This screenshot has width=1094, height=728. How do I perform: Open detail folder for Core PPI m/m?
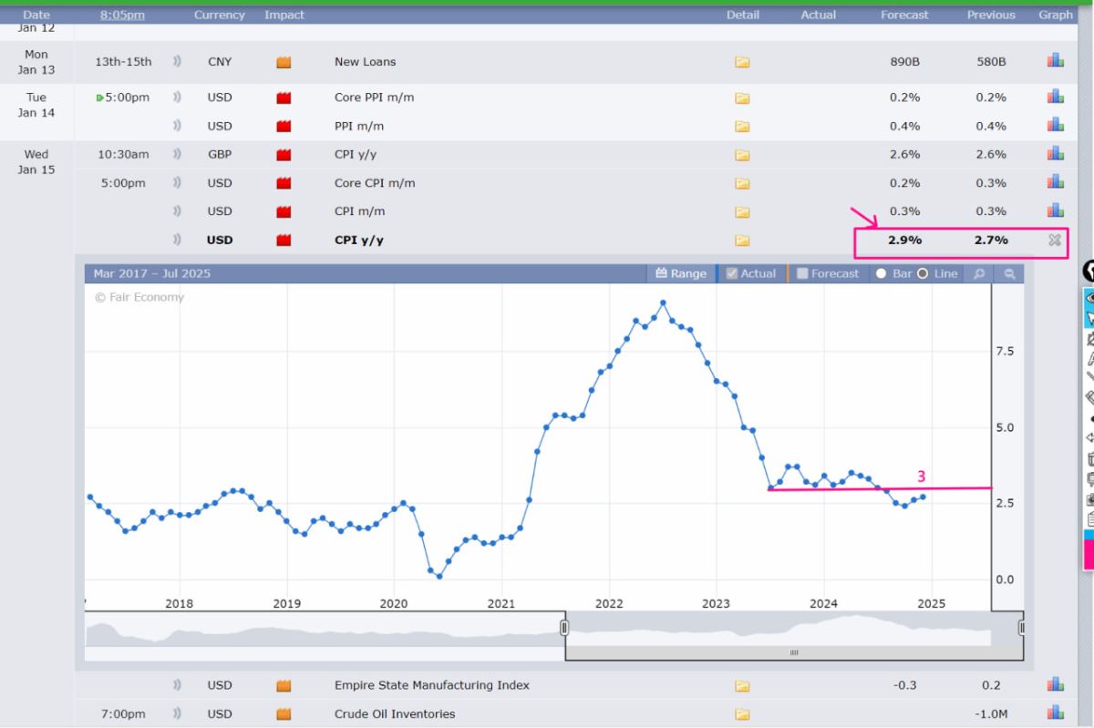[x=742, y=97]
